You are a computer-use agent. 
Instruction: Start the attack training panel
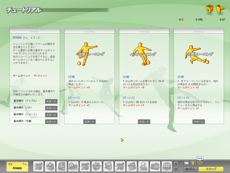coord(90,122)
